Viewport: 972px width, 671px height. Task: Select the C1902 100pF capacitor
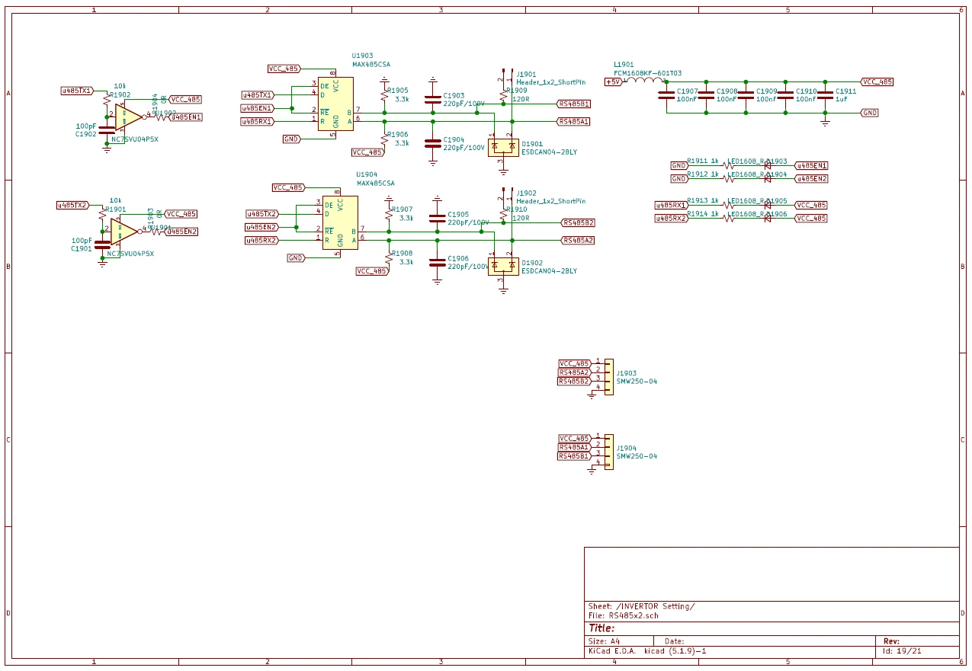tap(107, 129)
